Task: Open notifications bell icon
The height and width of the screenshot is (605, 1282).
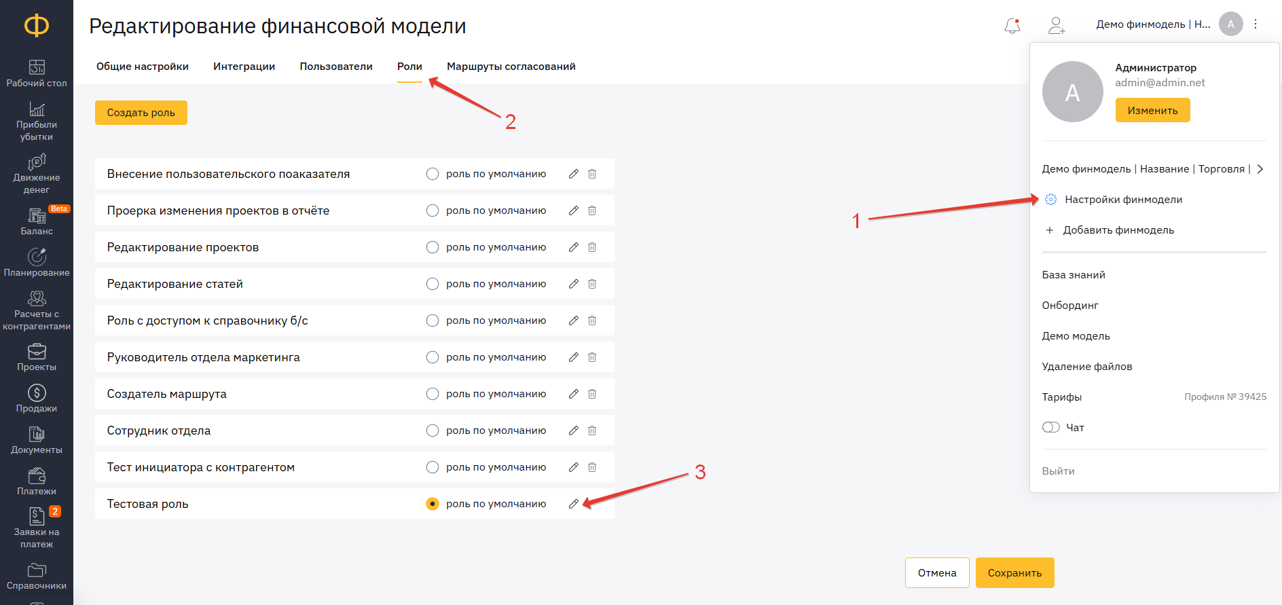Action: click(1012, 26)
